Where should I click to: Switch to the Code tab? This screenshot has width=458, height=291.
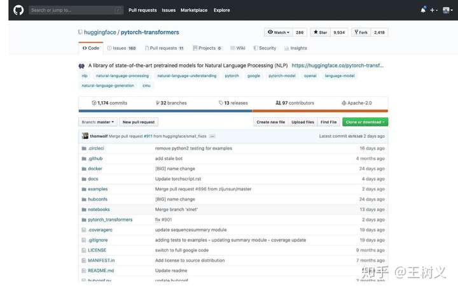[91, 48]
